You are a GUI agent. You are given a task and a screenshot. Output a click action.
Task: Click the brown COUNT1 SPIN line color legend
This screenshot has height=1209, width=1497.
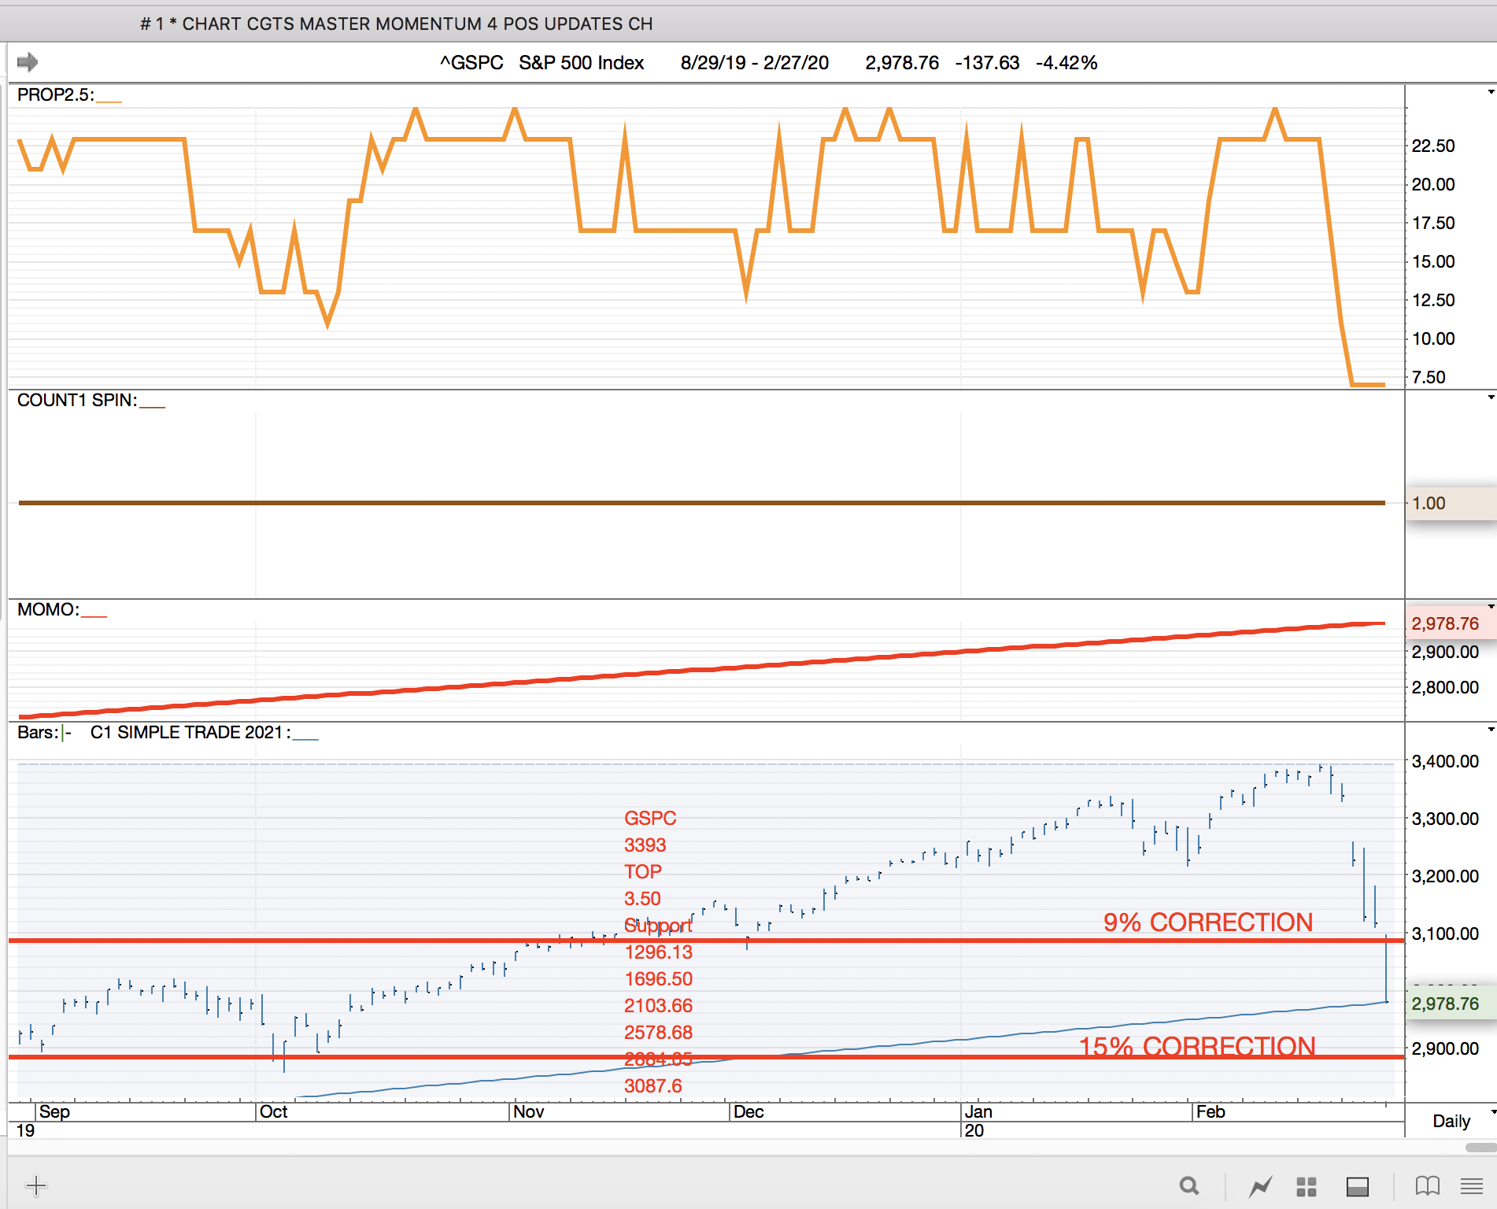pyautogui.click(x=153, y=407)
